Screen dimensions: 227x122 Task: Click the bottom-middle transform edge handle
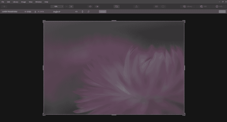(x=114, y=115)
